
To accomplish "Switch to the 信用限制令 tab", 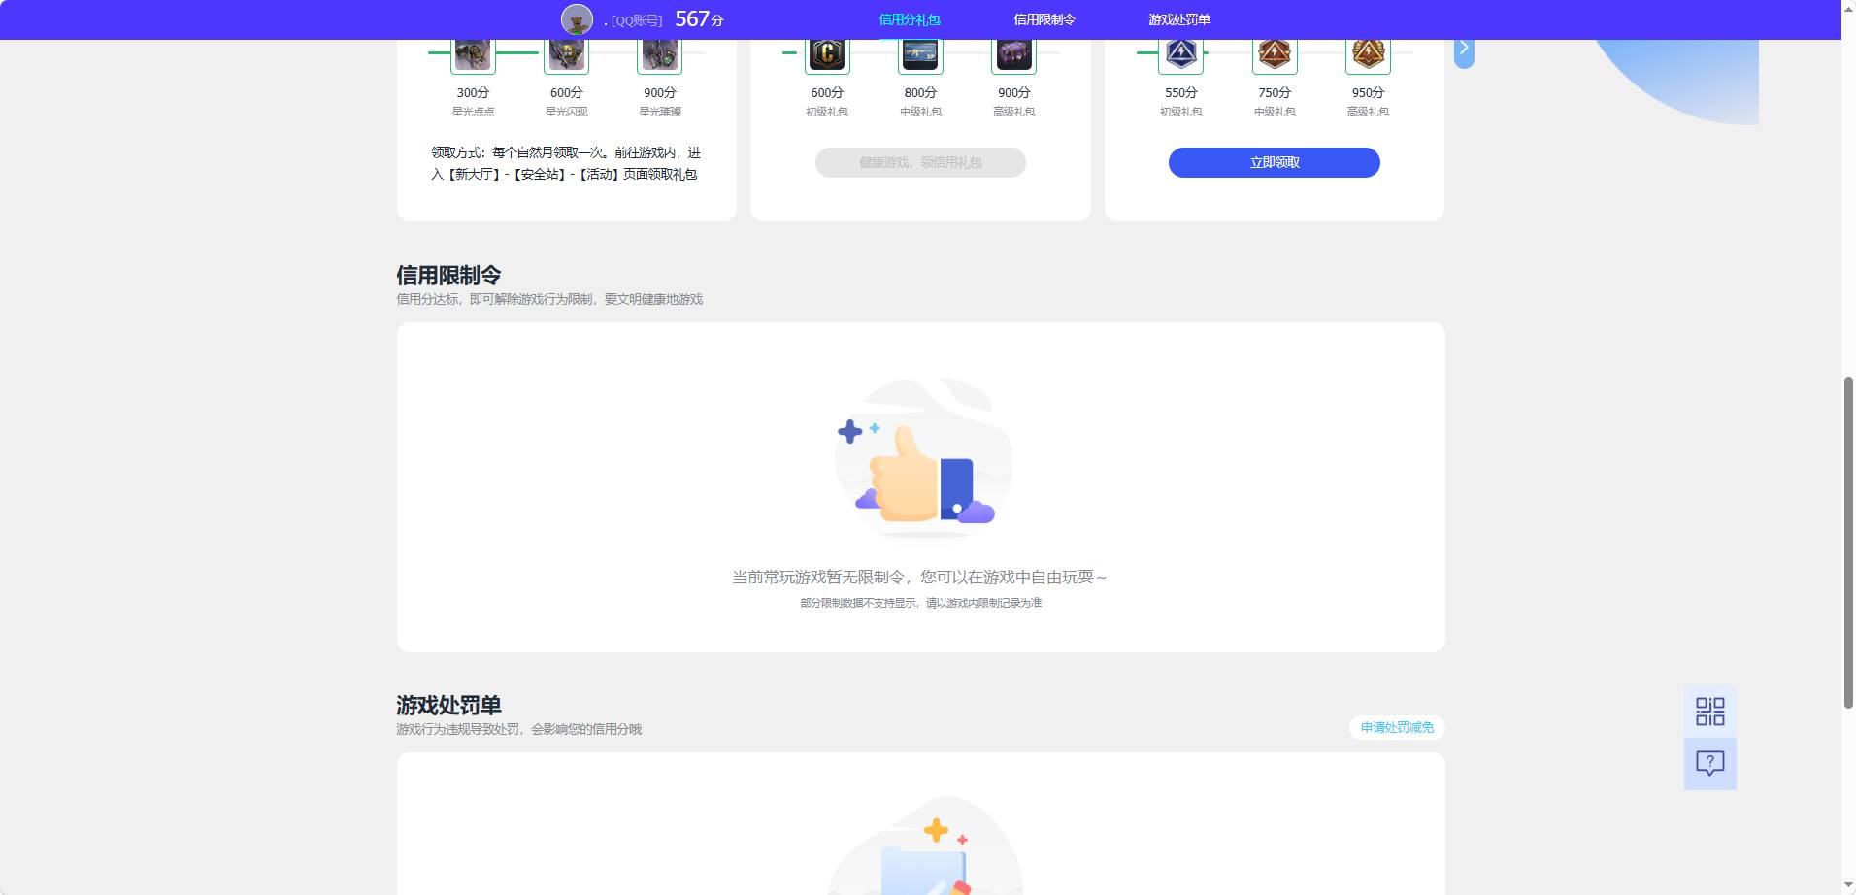I will click(x=1044, y=19).
